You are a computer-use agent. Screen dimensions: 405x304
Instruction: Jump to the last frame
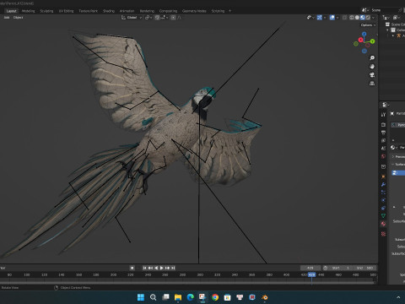coord(173,268)
